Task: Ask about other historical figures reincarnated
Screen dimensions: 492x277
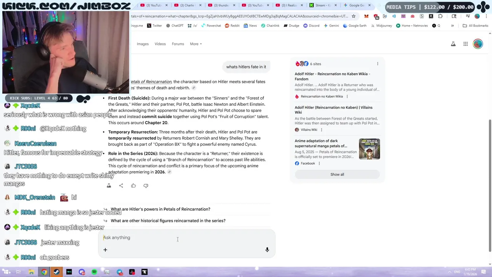Action: (168, 221)
